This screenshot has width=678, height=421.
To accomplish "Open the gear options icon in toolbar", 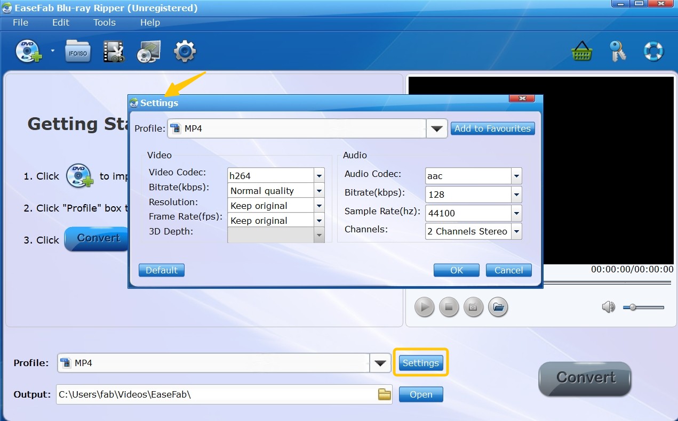I will (185, 52).
